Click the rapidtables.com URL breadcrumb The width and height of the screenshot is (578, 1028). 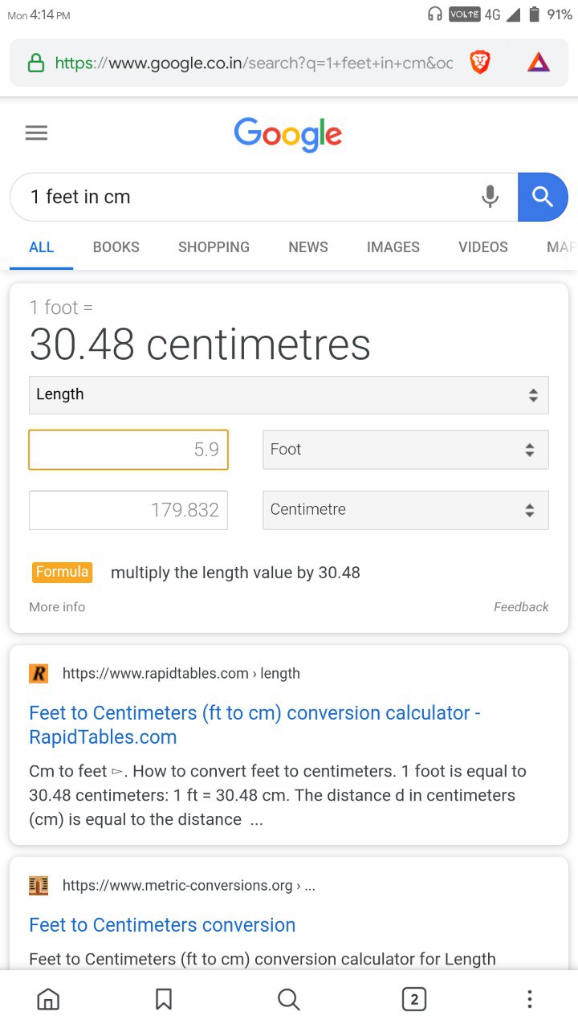click(x=181, y=673)
